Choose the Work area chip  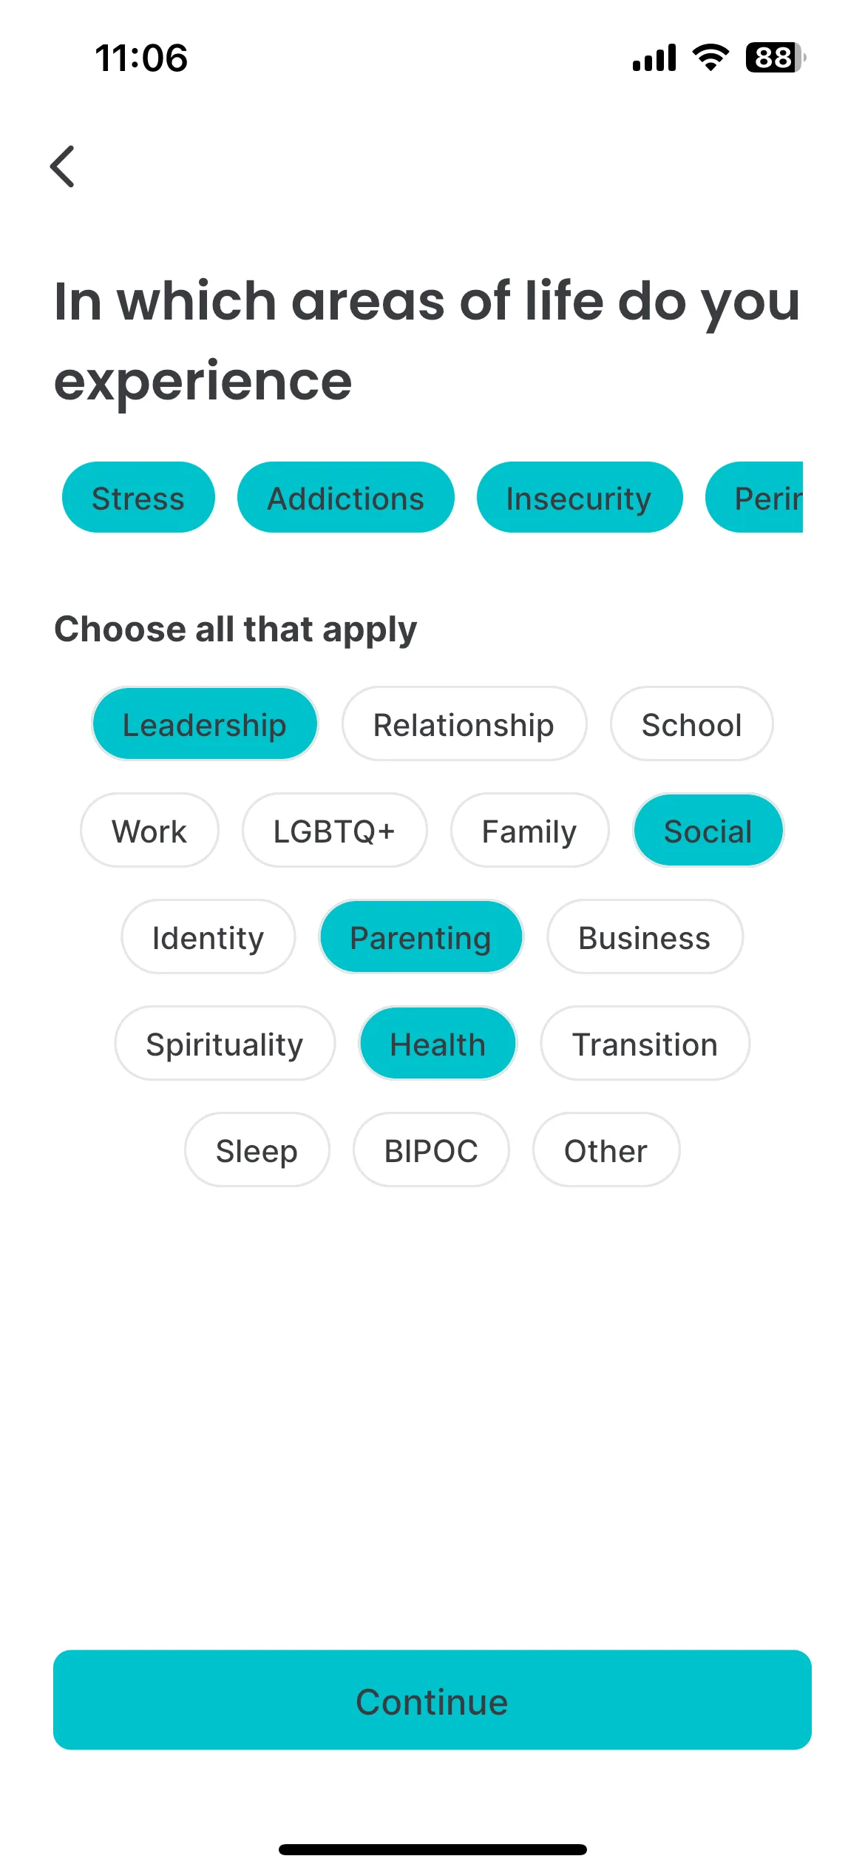(149, 831)
